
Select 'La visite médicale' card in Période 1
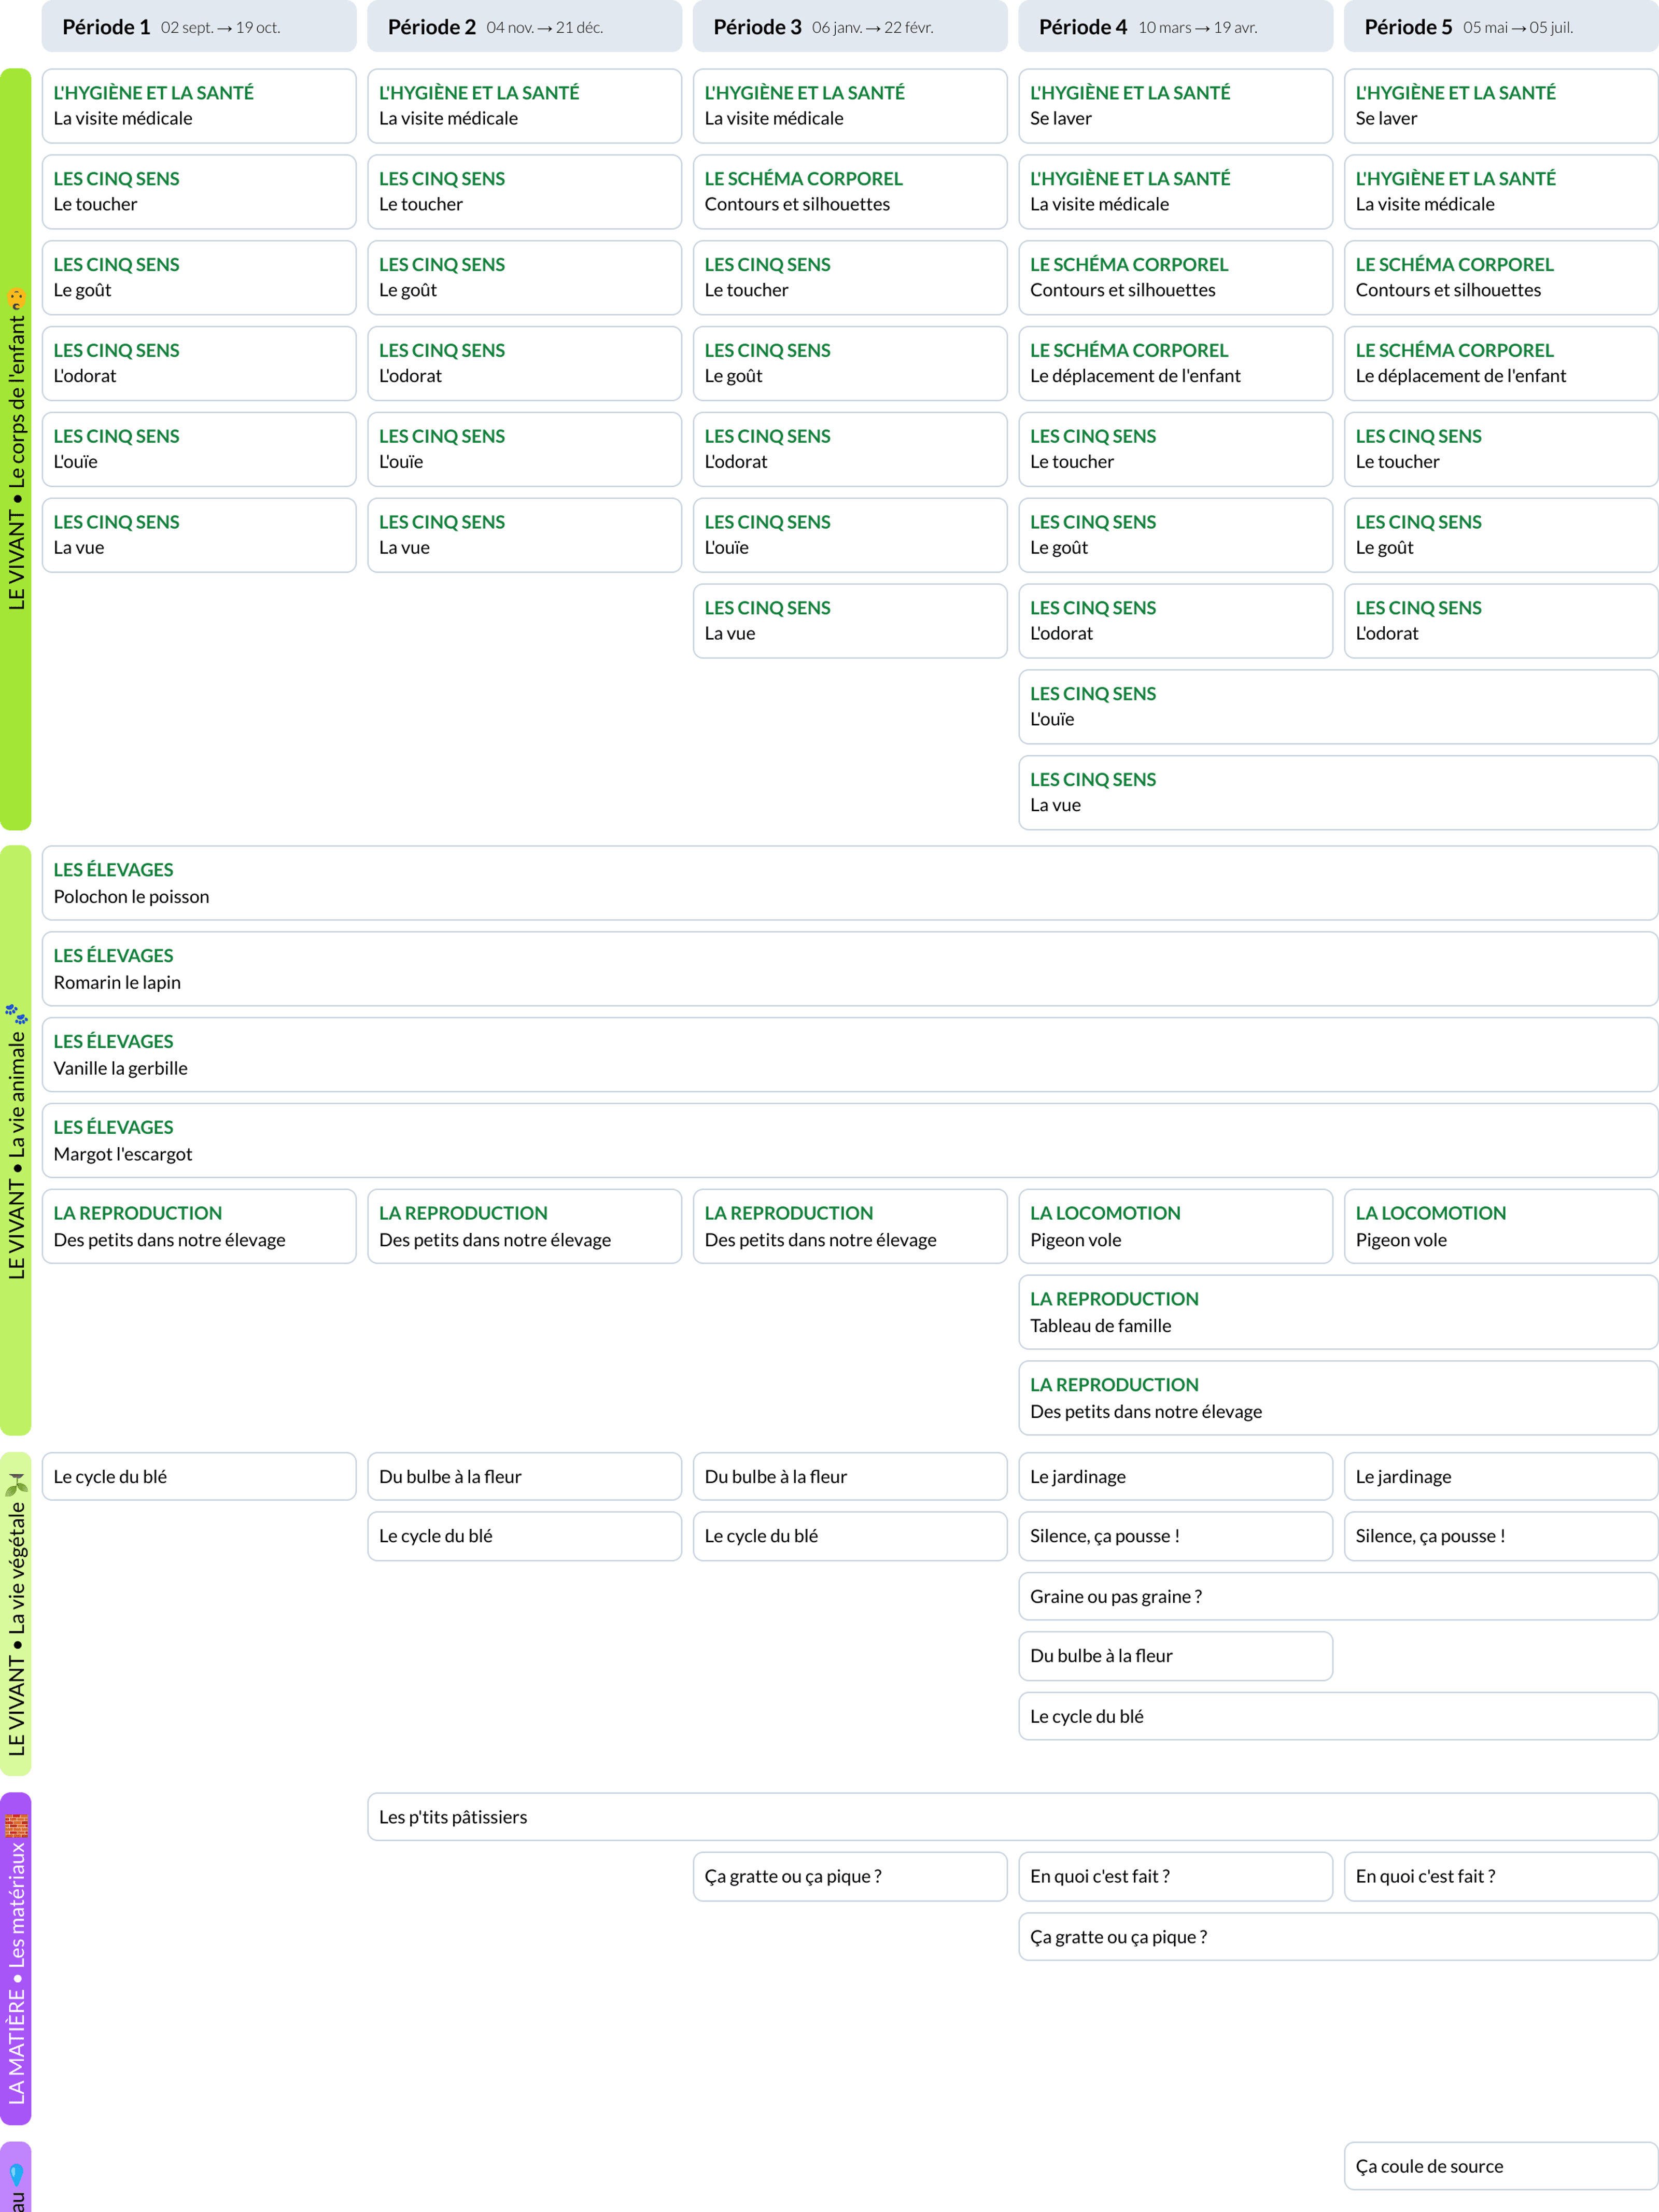click(x=197, y=106)
